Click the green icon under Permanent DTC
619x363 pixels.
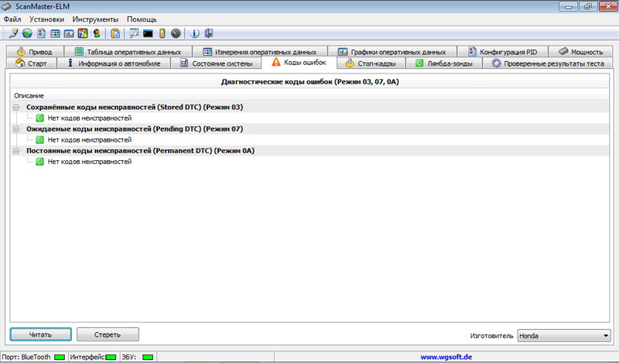[x=40, y=161]
